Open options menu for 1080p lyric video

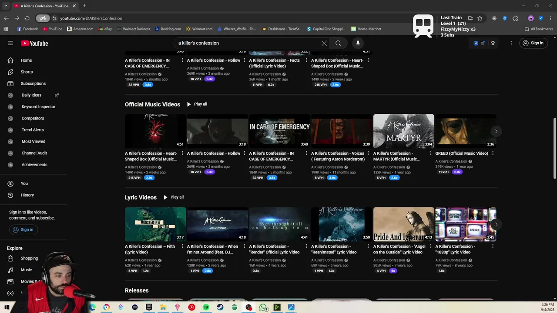click(x=493, y=246)
